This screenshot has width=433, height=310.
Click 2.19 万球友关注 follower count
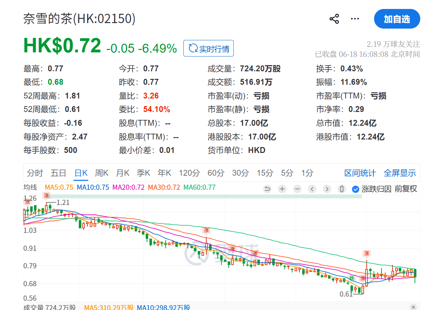[x=393, y=44]
